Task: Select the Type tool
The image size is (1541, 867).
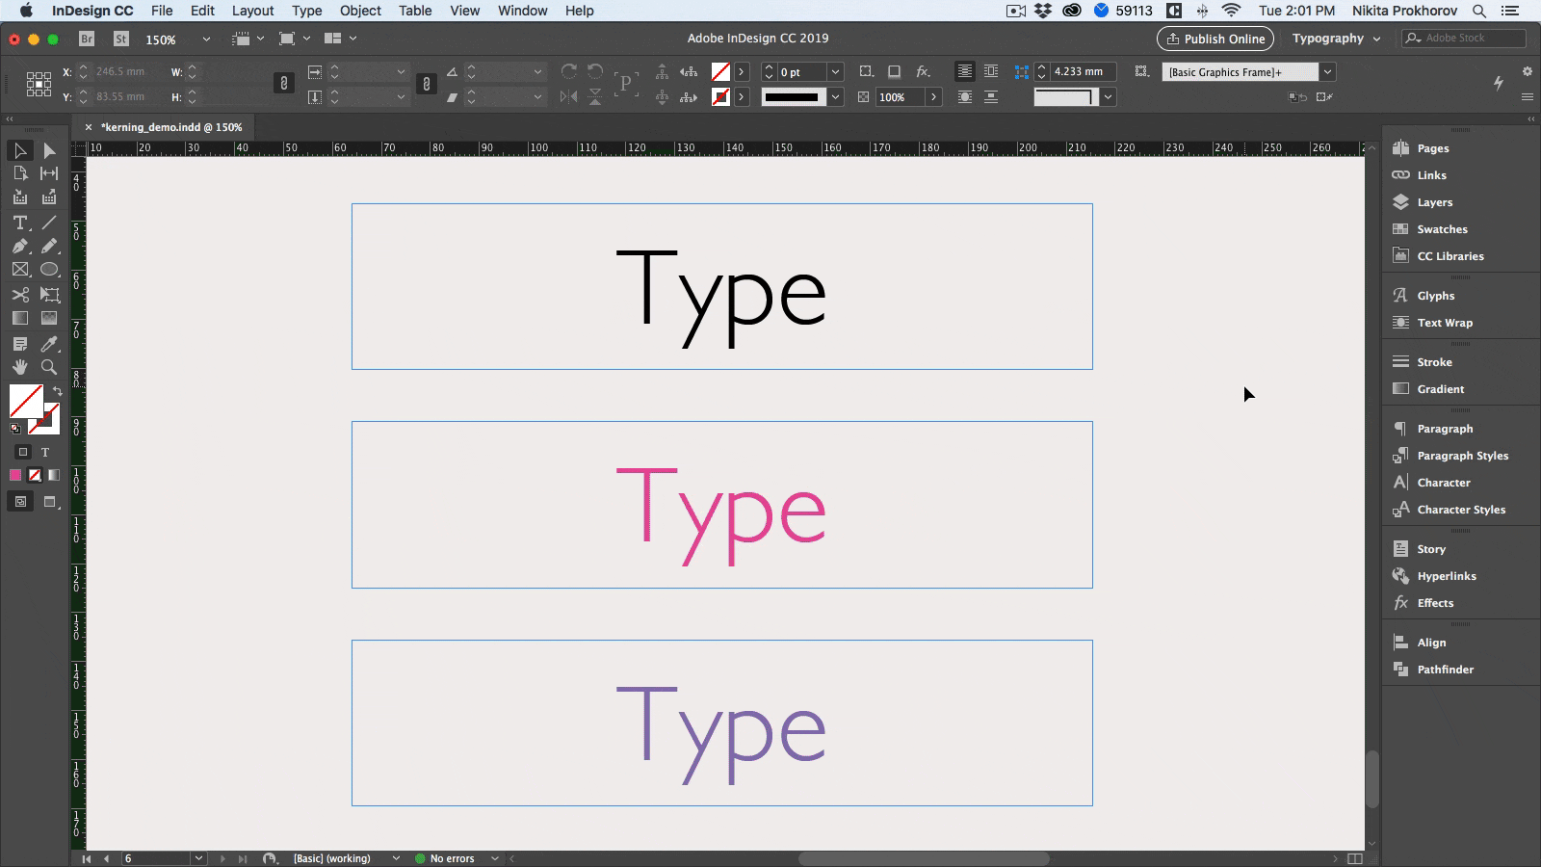Action: click(x=19, y=223)
